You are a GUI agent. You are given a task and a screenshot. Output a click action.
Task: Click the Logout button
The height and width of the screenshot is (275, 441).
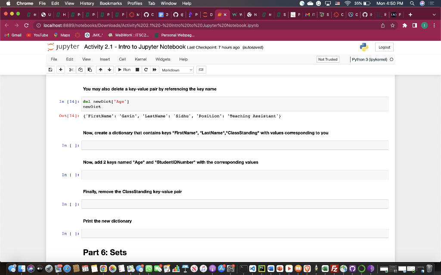click(384, 47)
